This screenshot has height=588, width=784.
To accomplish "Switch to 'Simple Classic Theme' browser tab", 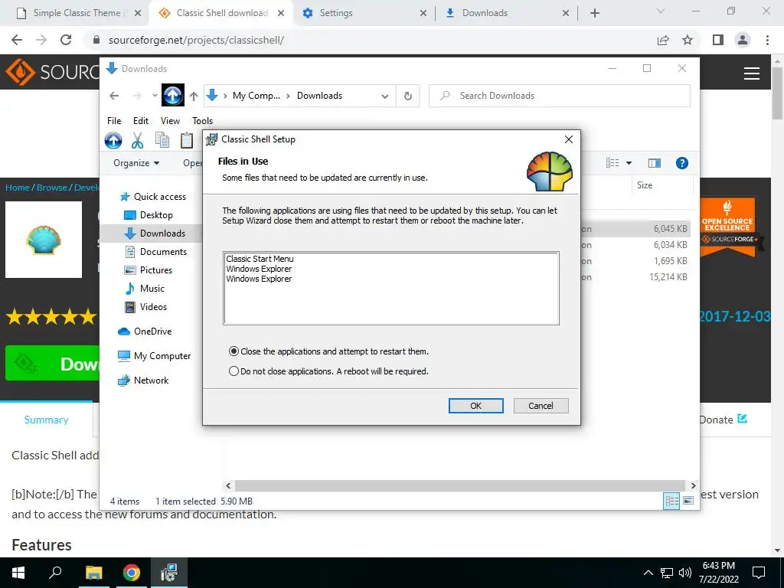I will (77, 13).
